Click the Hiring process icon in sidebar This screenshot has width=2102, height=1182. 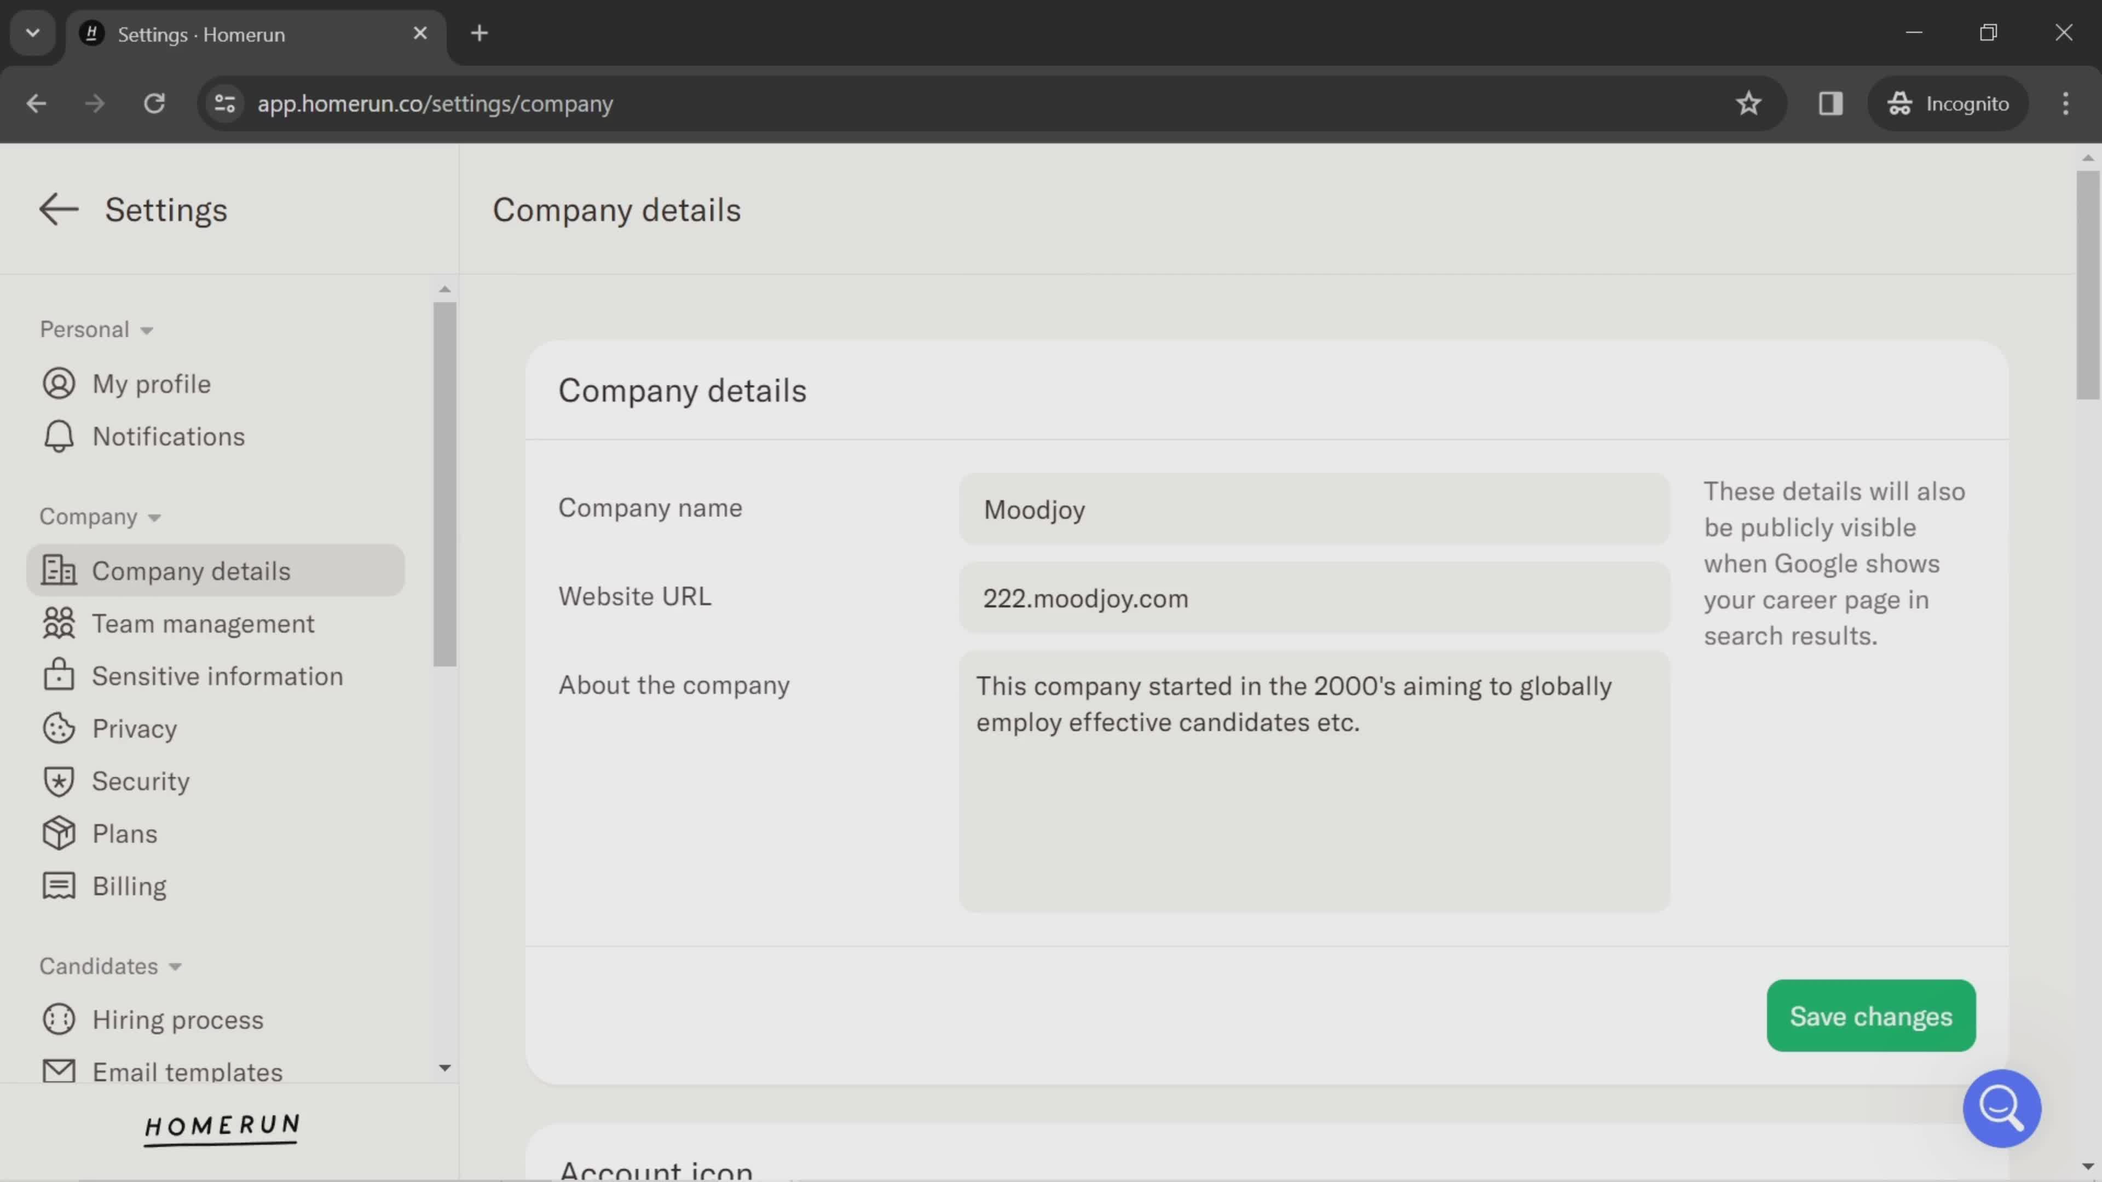(x=56, y=1019)
